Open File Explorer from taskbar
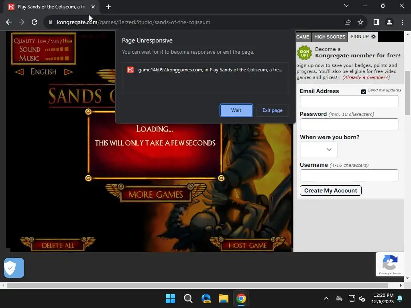Image resolution: width=411 pixels, height=308 pixels. pos(224,298)
